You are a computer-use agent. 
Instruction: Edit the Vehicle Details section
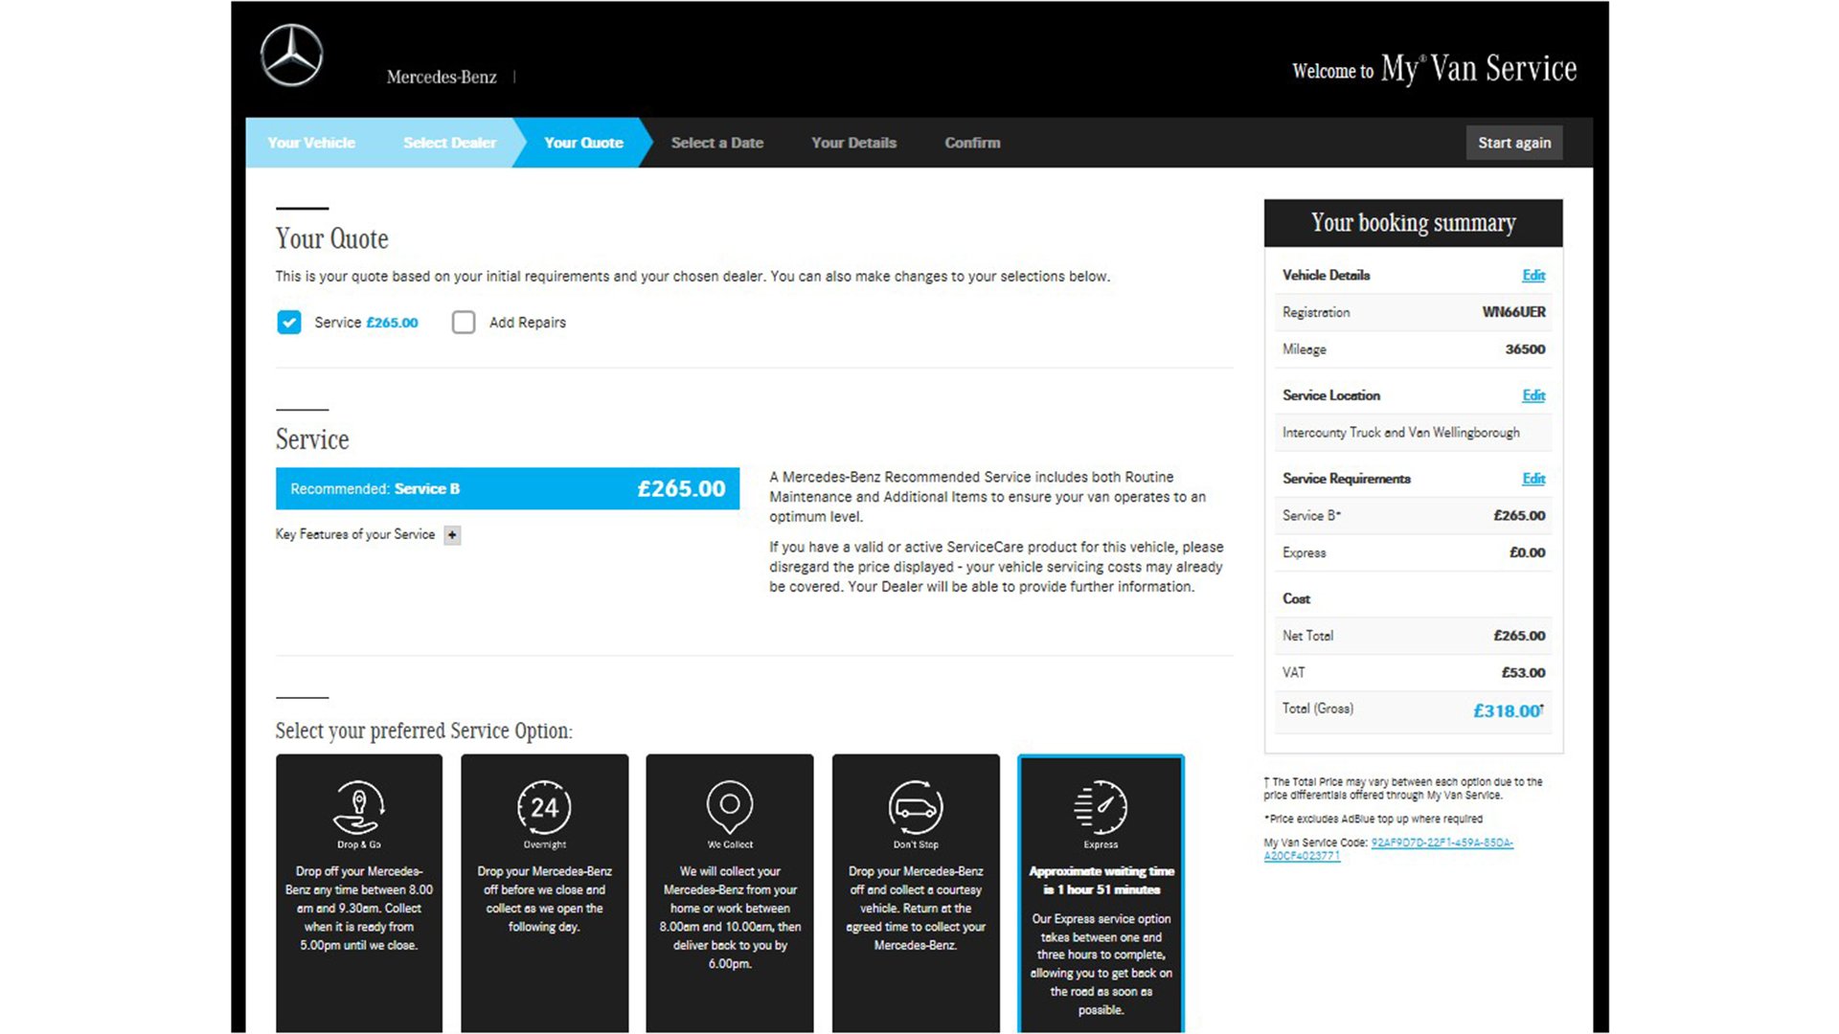1532,276
